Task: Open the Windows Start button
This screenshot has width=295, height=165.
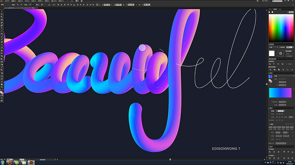Action: (2, 163)
